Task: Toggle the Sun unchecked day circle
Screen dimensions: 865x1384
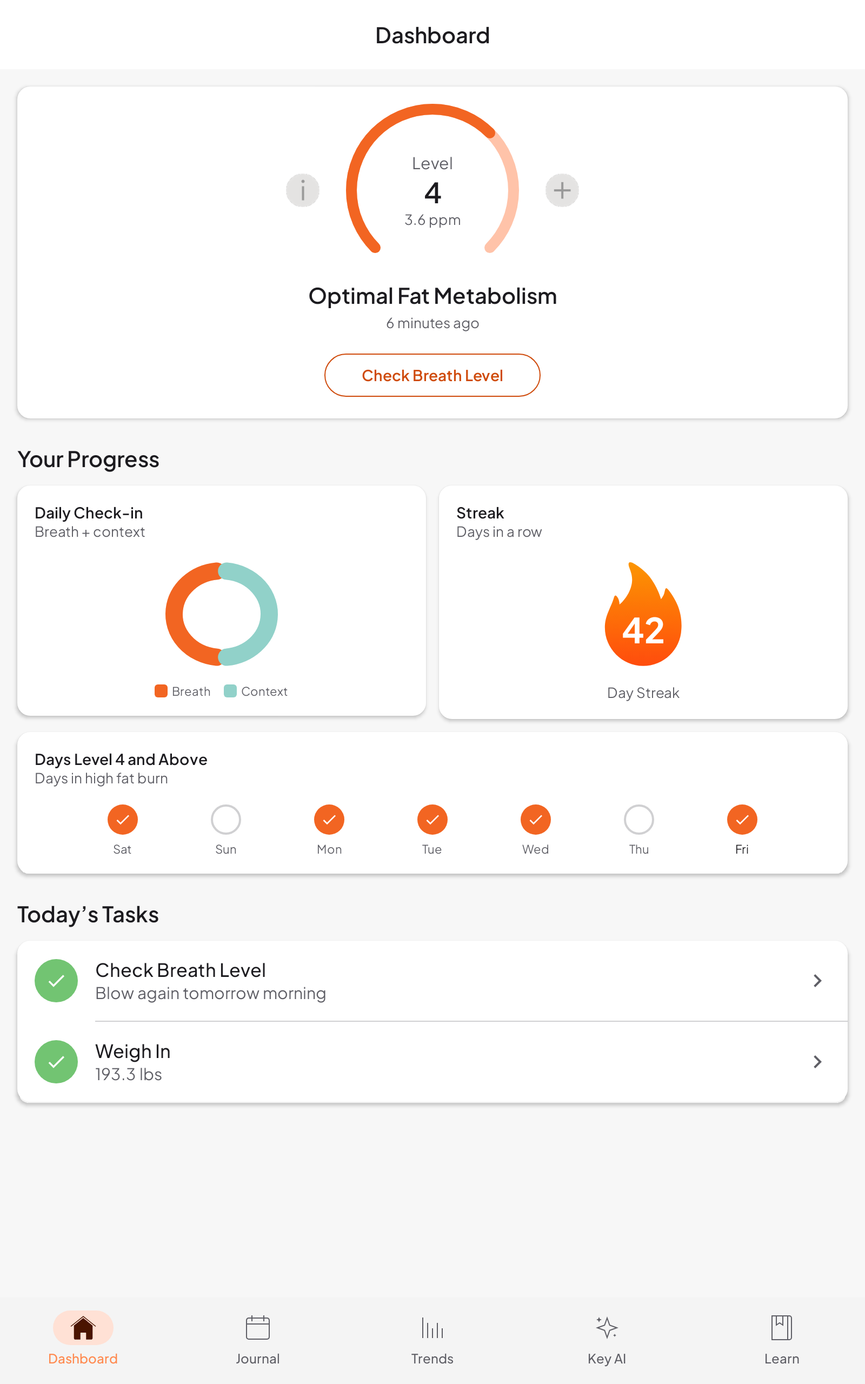Action: [x=226, y=820]
